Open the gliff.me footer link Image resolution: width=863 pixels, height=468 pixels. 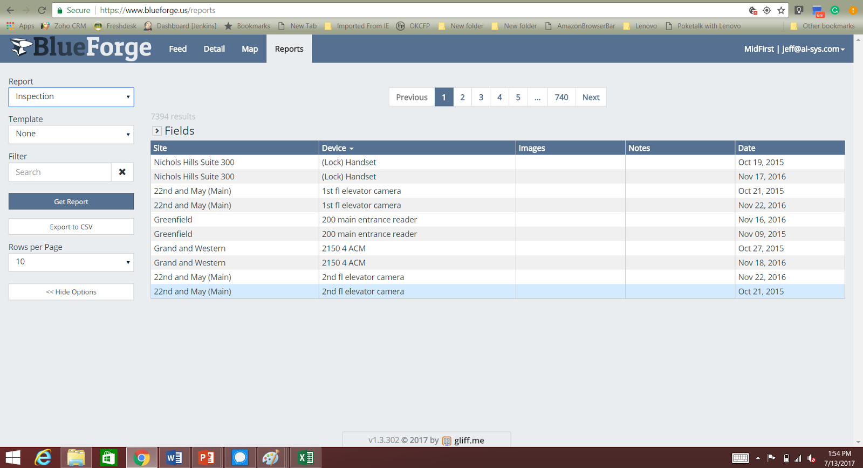469,441
